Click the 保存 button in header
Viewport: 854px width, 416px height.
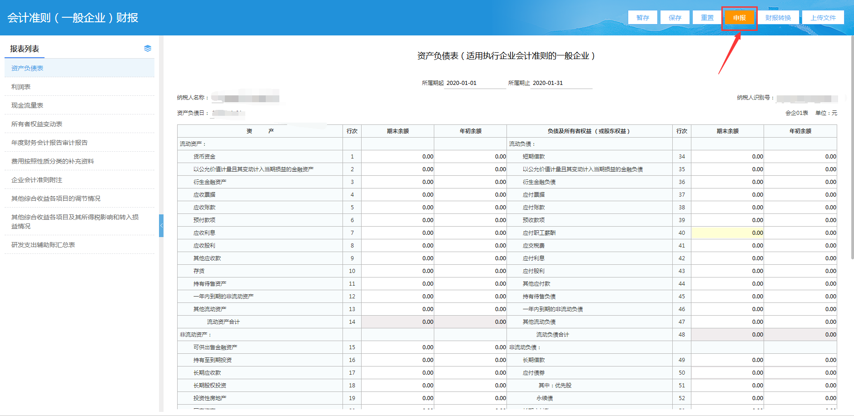click(x=675, y=18)
